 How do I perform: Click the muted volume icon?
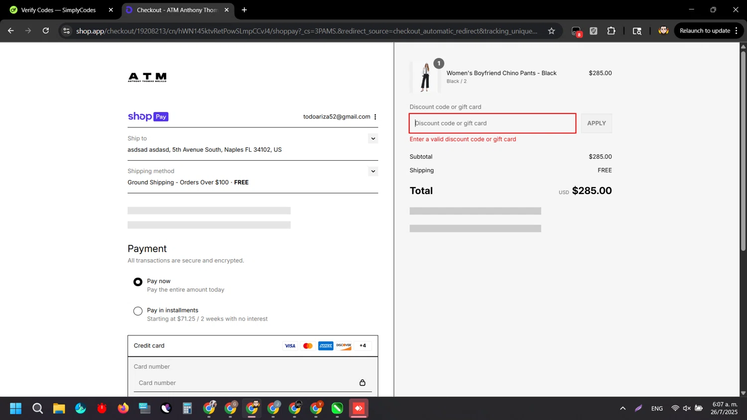pos(687,409)
